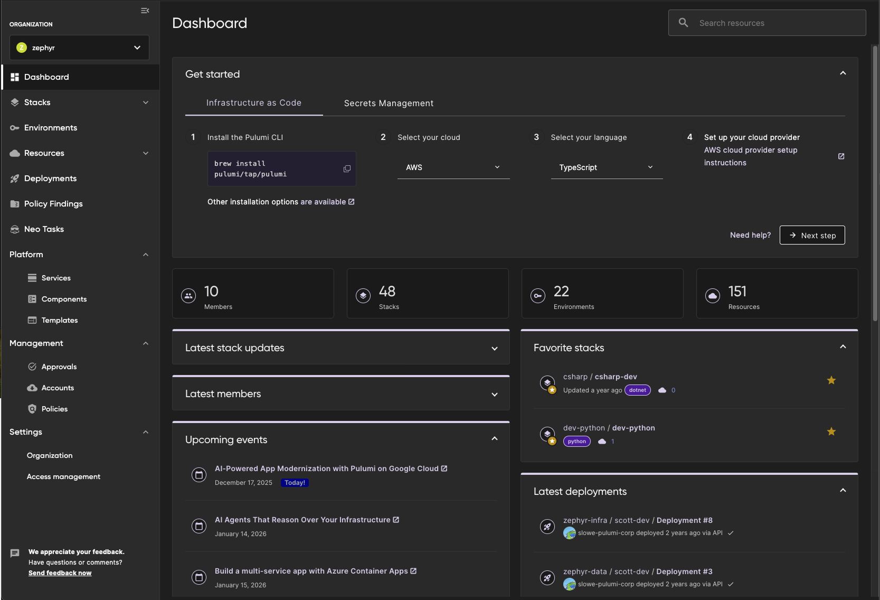Click the dotnet tag on csharp-dev
Viewport: 880px width, 600px height.
[638, 390]
